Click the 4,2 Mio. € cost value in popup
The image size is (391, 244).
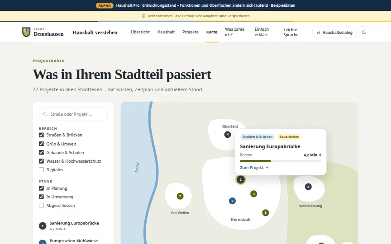point(312,155)
